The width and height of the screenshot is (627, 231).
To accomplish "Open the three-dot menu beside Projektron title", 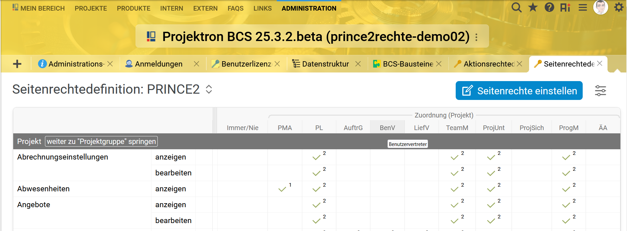I will tap(477, 37).
